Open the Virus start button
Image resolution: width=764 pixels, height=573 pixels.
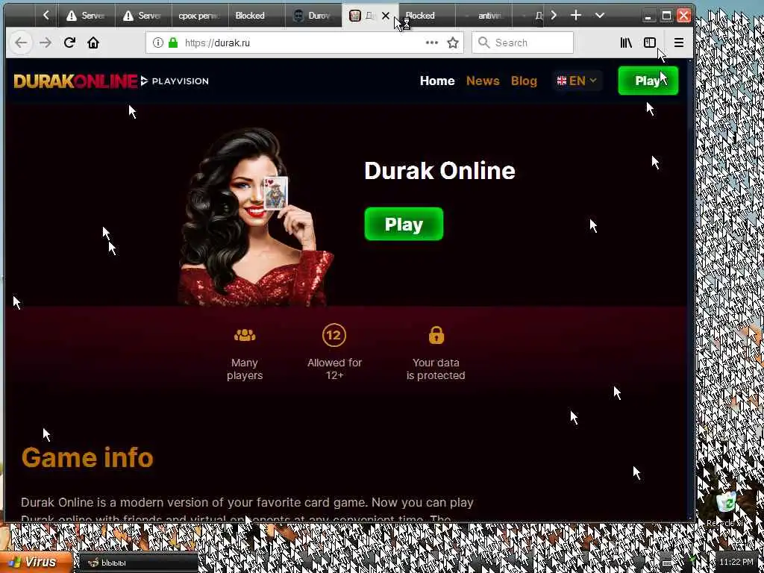(36, 563)
